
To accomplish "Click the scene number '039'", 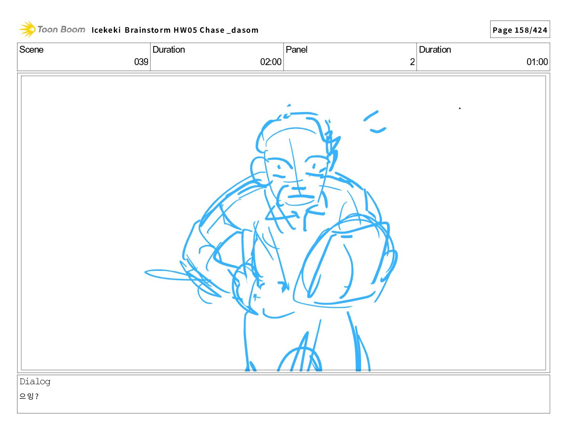I will pos(141,62).
